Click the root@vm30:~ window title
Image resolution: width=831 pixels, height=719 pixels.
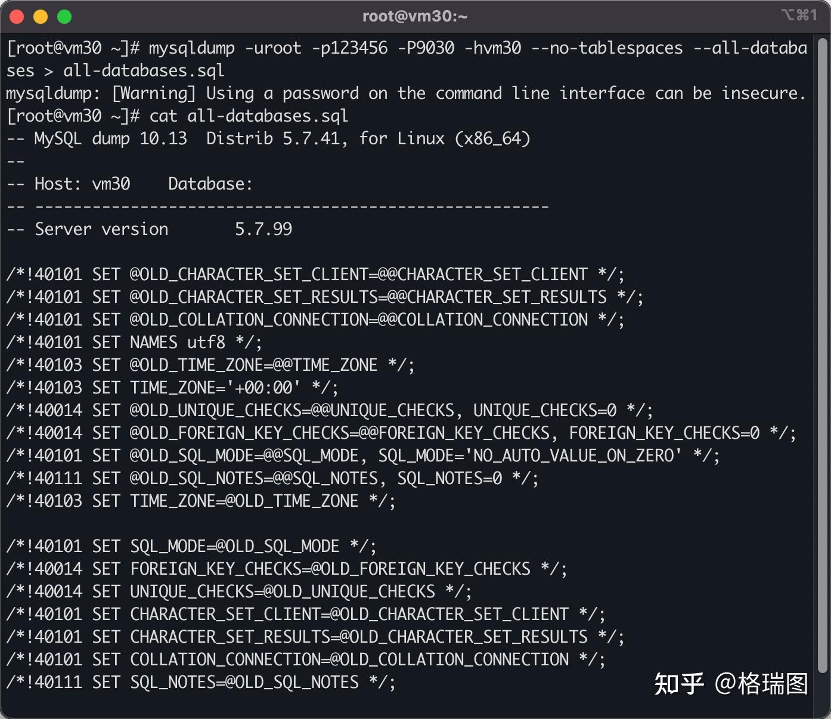(415, 16)
